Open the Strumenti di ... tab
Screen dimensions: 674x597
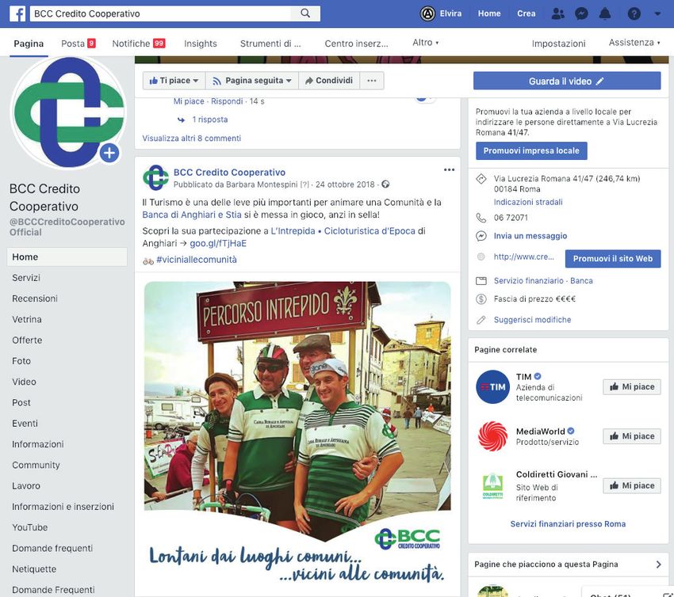[x=270, y=44]
